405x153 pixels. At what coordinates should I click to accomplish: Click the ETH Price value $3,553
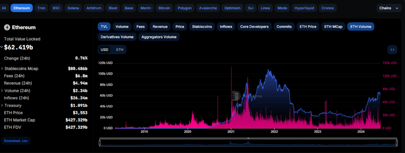[80, 113]
